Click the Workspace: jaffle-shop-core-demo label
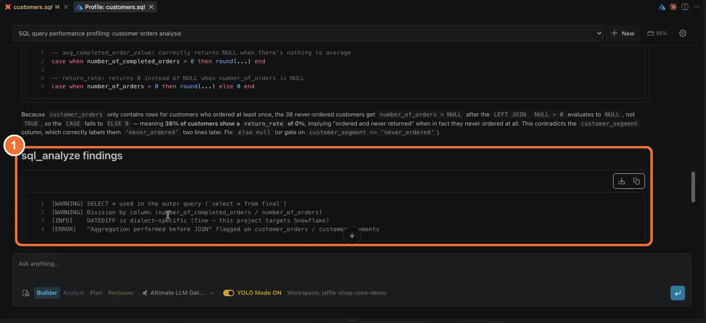The height and width of the screenshot is (323, 706). click(337, 293)
